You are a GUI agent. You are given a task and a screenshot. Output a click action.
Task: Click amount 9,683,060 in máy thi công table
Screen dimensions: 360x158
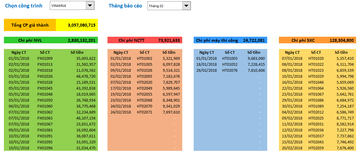click(255, 59)
